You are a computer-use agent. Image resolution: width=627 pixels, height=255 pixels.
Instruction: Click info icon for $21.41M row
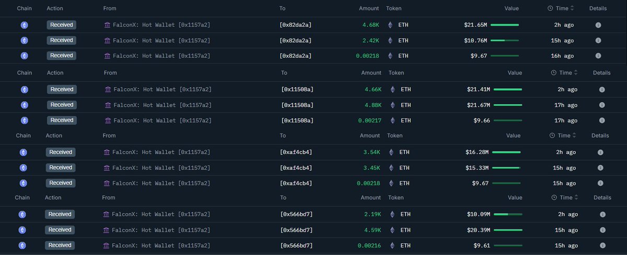click(602, 89)
